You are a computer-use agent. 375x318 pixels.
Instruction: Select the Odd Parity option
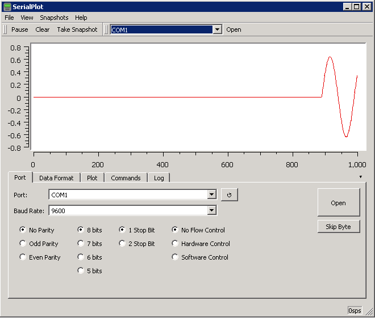tap(23, 244)
